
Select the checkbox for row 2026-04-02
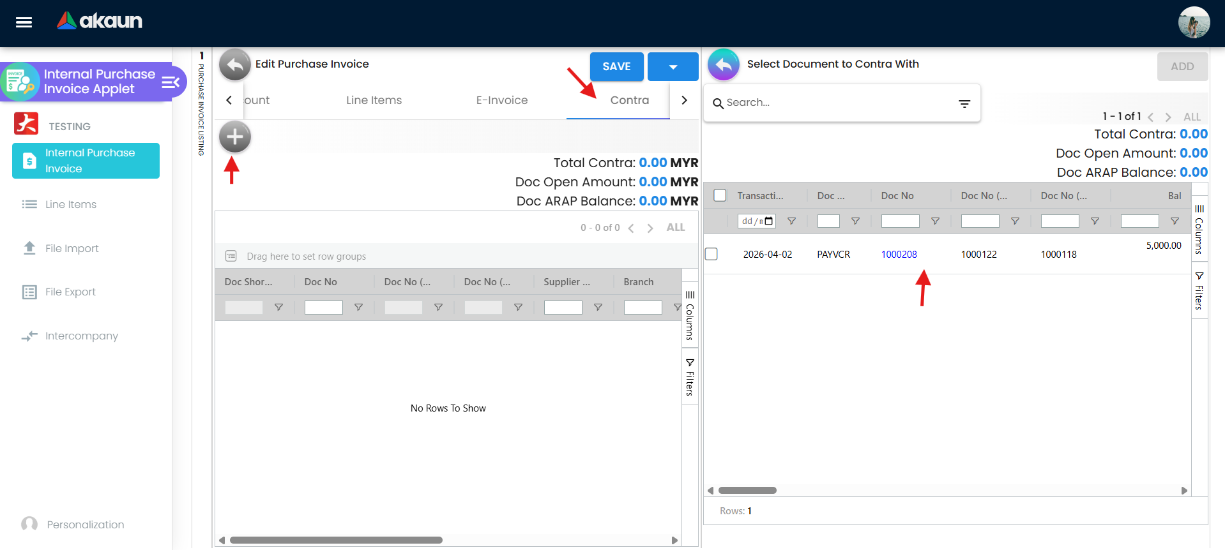point(711,254)
